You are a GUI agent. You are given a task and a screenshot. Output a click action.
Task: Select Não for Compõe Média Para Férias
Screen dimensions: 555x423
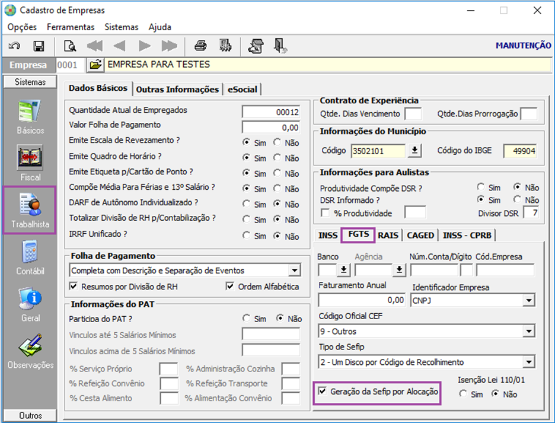pyautogui.click(x=277, y=189)
